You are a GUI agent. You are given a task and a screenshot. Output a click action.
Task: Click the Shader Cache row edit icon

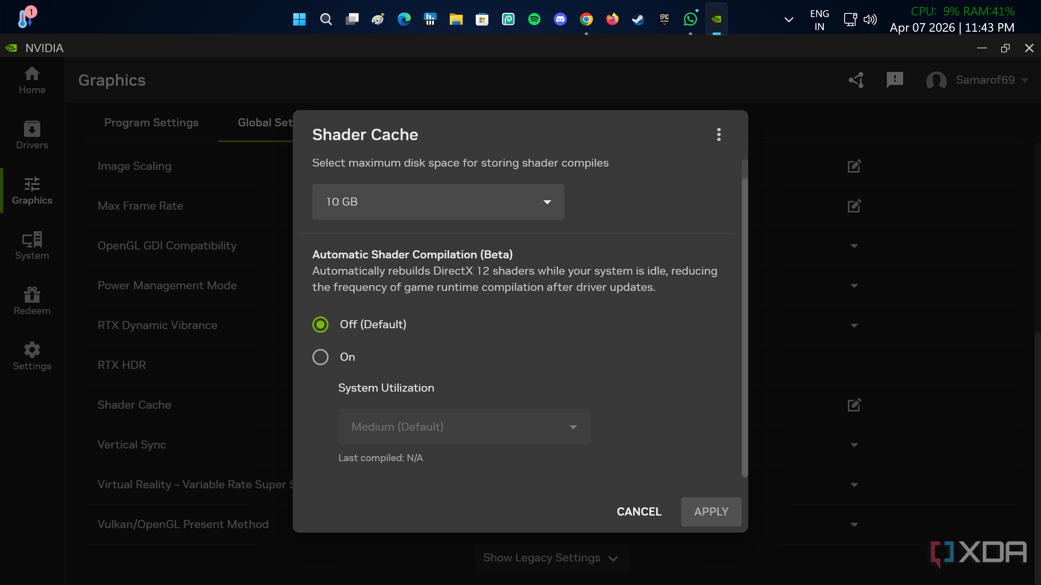point(854,405)
